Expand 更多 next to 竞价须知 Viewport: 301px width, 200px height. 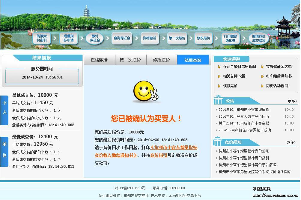(291, 142)
